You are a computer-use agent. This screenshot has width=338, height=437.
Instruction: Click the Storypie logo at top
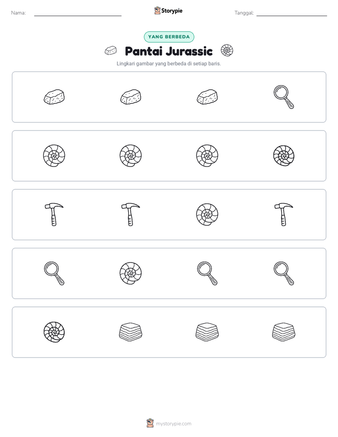[x=169, y=10]
